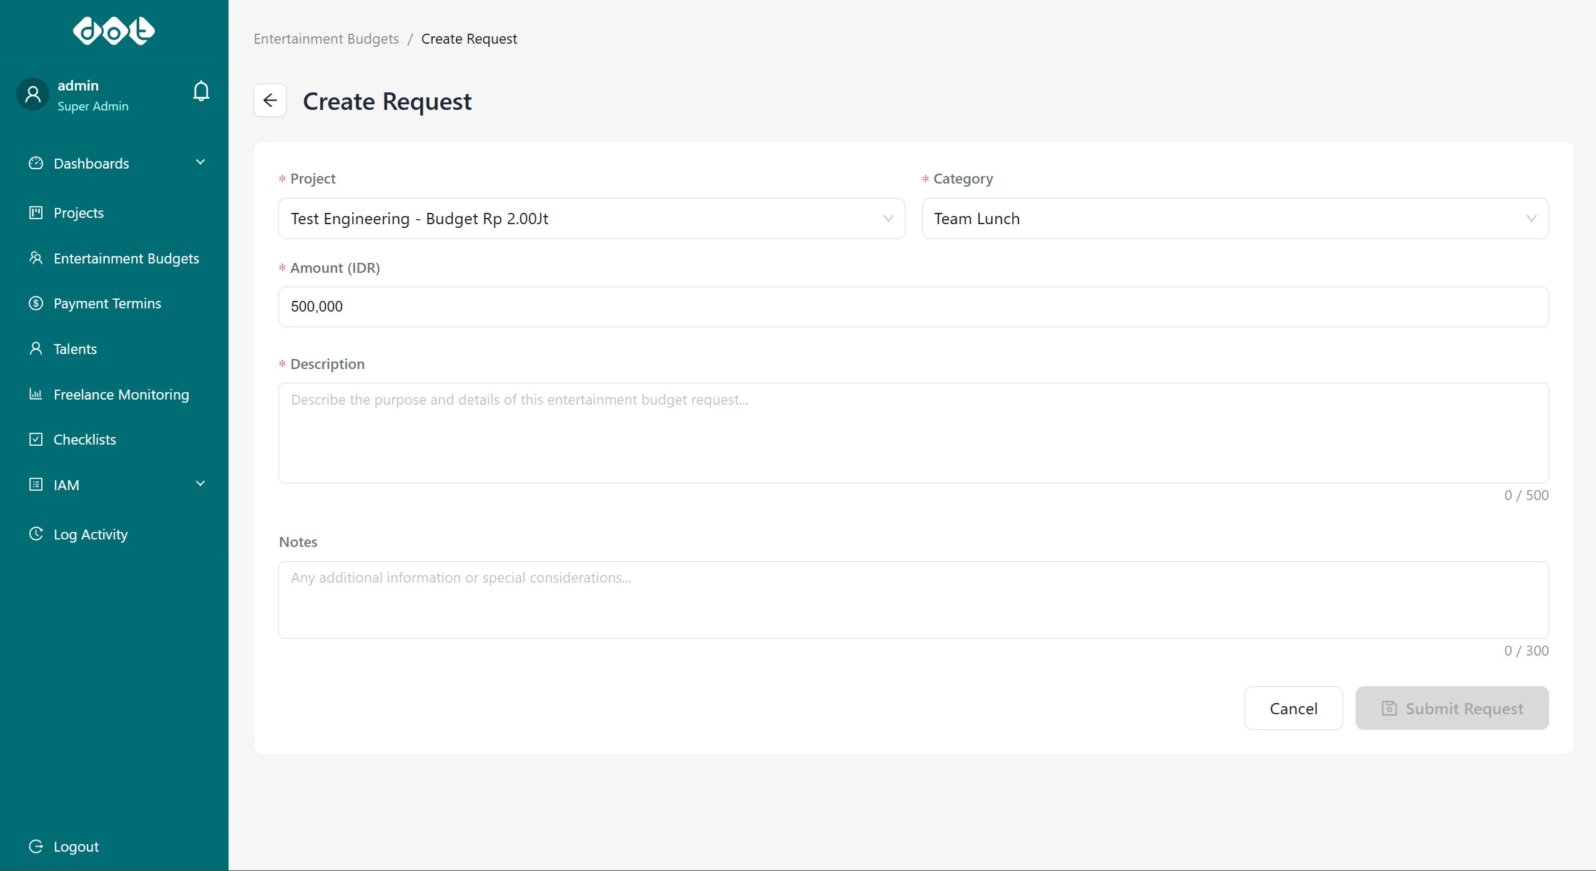Screen dimensions: 1596x871
Task: Expand the IAM section
Action: pyautogui.click(x=200, y=484)
